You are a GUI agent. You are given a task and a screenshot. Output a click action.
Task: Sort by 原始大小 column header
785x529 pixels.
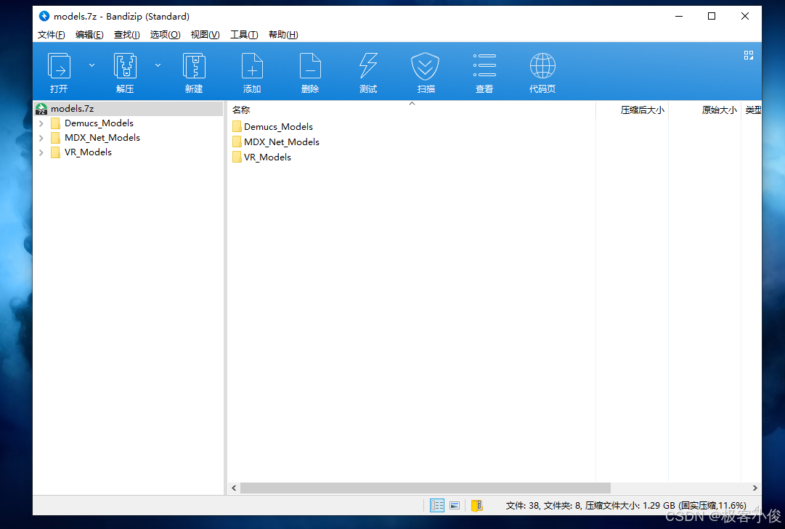(719, 110)
